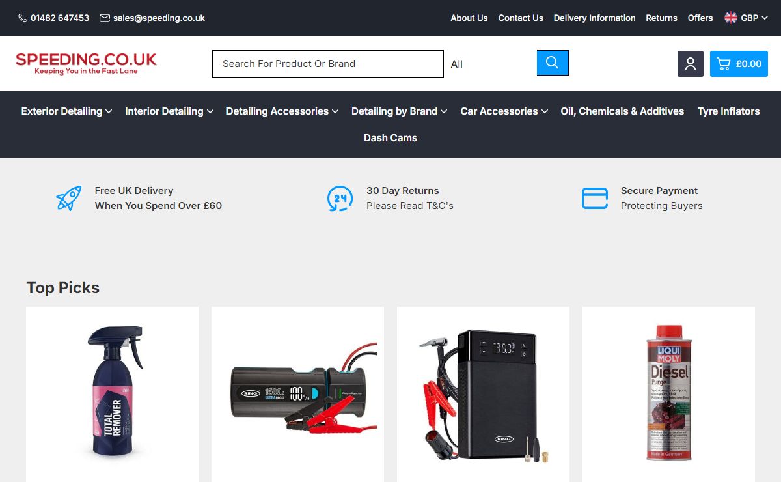
Task: Open Delivery Information page
Action: pos(595,18)
